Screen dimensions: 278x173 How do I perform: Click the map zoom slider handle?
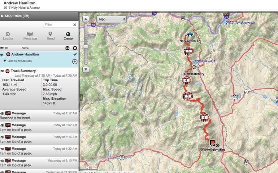pos(86,46)
